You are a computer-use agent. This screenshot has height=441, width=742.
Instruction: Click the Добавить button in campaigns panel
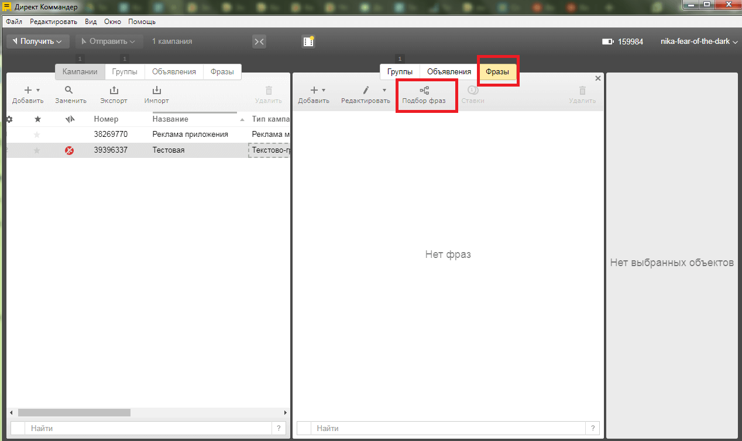28,95
